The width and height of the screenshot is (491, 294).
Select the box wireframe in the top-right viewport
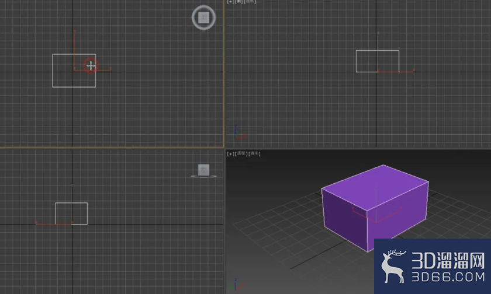(378, 61)
